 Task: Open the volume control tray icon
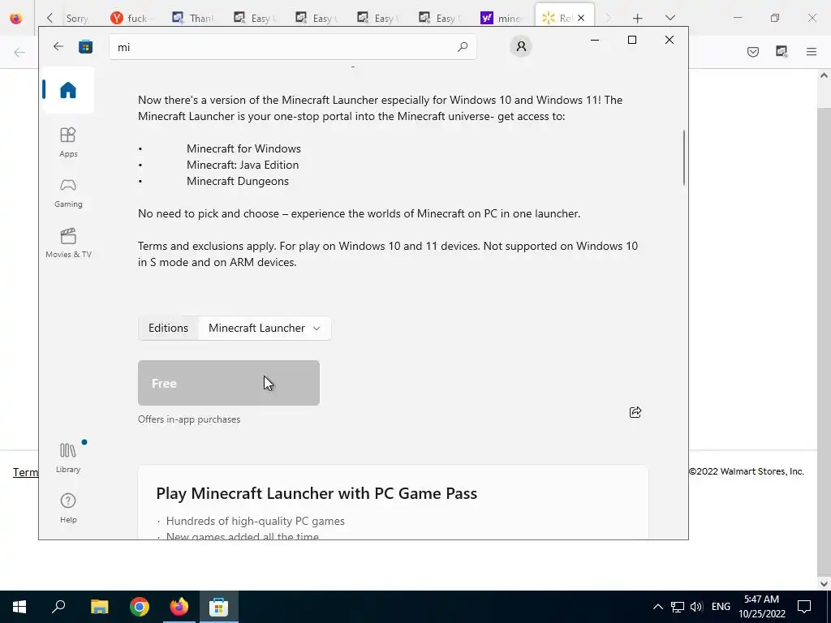(x=696, y=607)
